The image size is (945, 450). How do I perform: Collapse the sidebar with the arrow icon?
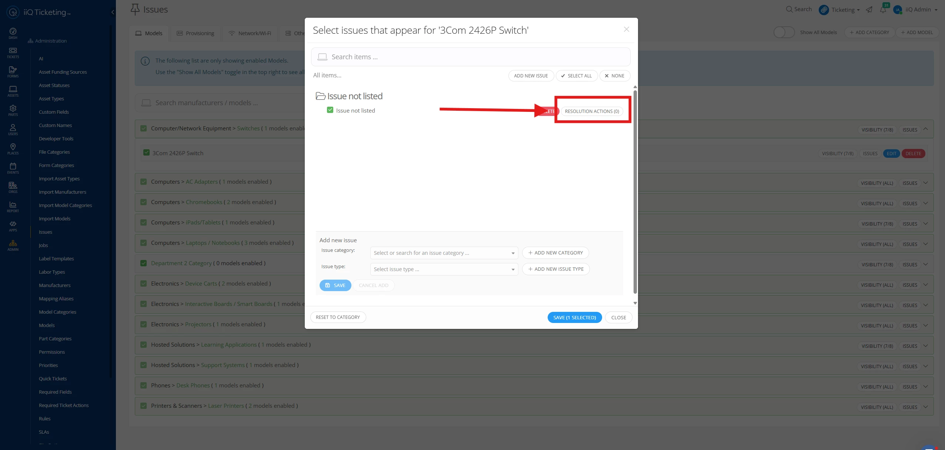[113, 12]
